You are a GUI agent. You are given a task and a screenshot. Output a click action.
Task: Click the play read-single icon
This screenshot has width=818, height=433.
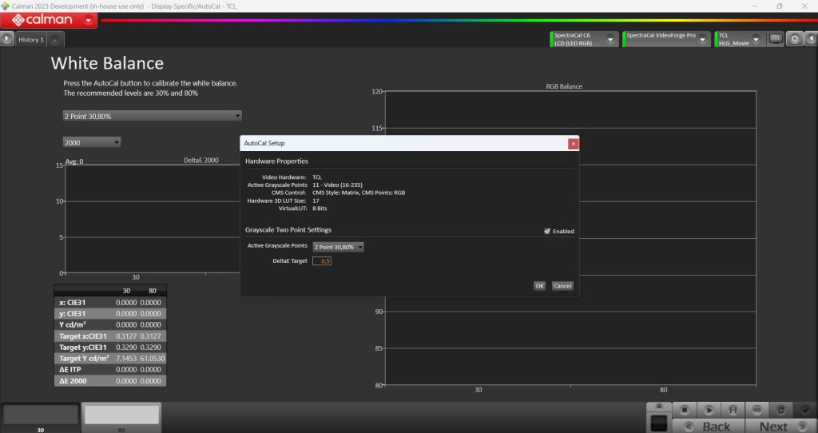709,410
